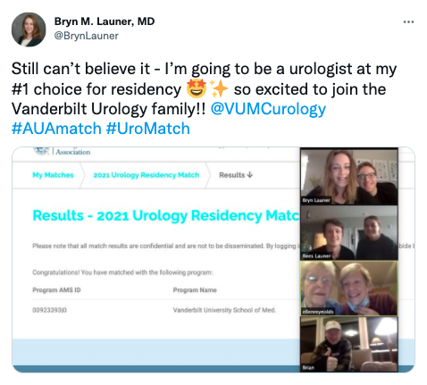Viewport: 427px width, 385px height.
Task: Open the tweet's three-dot more menu
Action: pyautogui.click(x=408, y=21)
